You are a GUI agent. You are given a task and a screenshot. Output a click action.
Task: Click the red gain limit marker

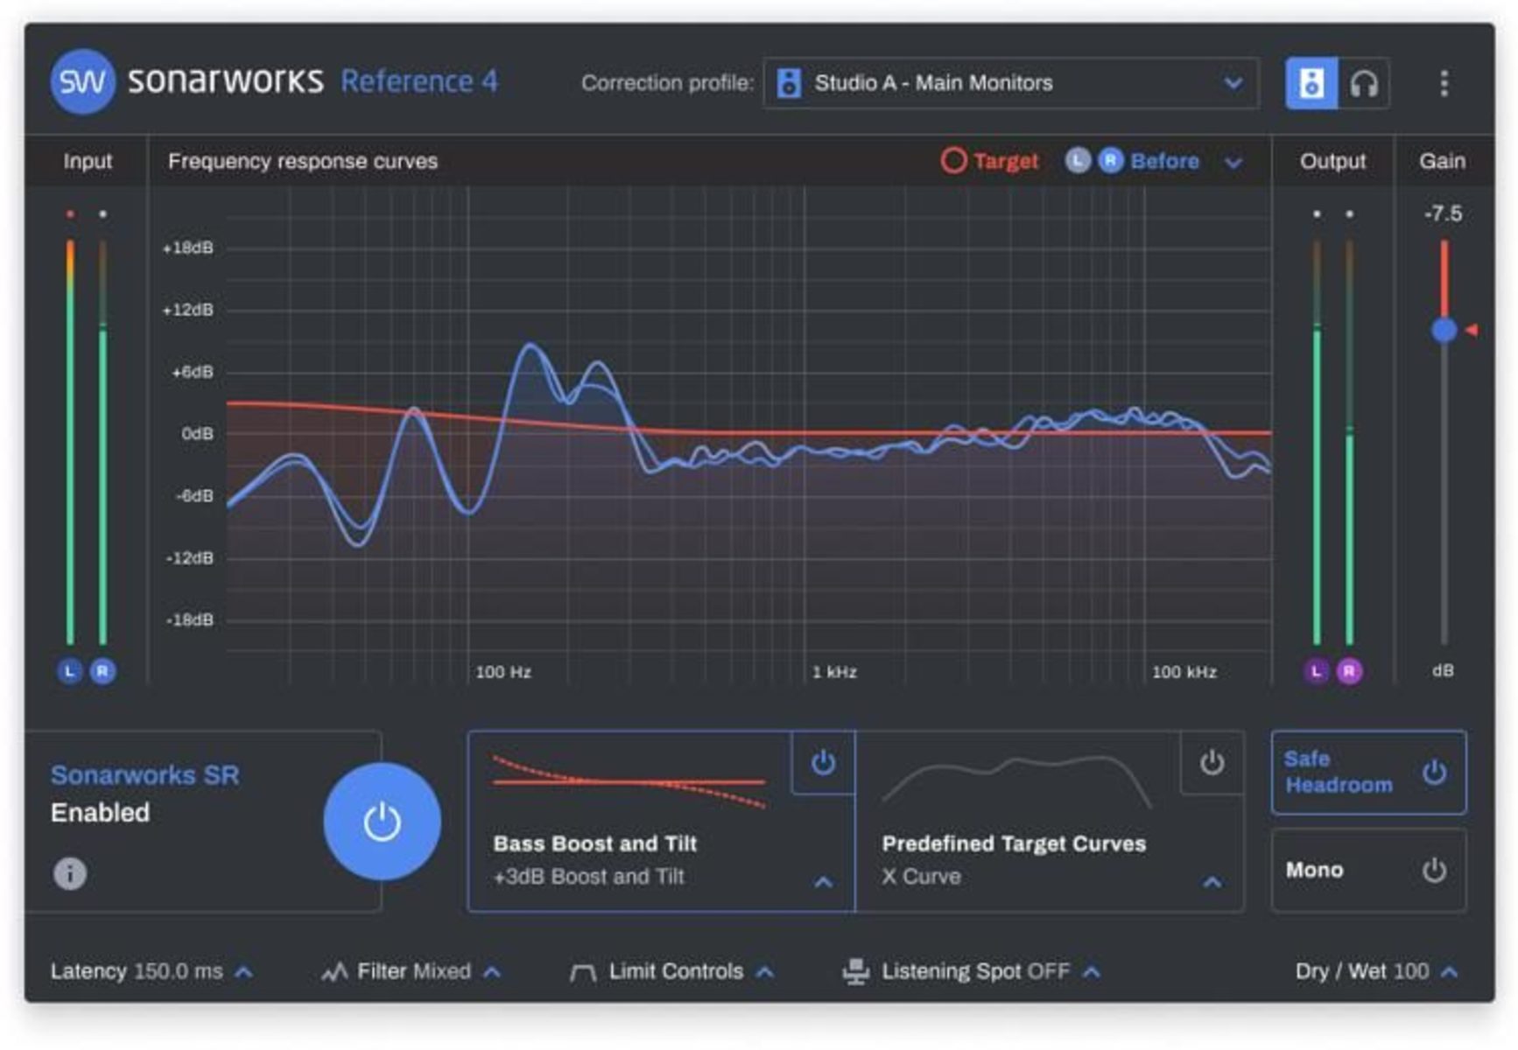(x=1472, y=330)
